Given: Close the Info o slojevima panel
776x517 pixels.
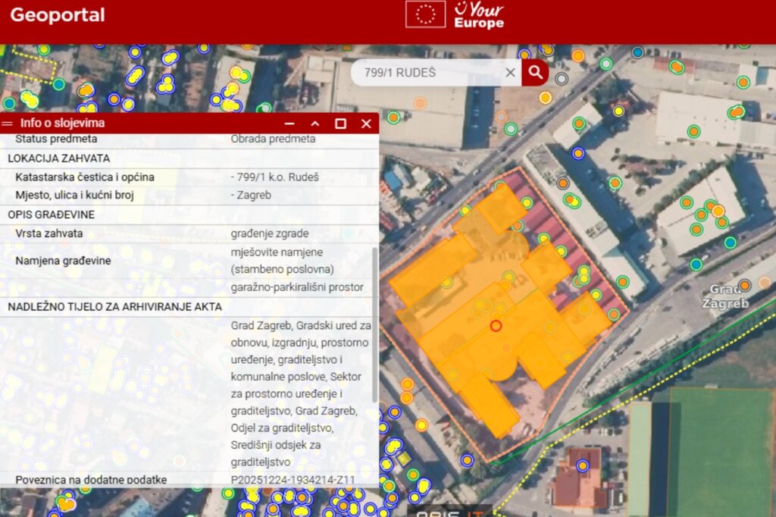Looking at the screenshot, I should point(366,124).
